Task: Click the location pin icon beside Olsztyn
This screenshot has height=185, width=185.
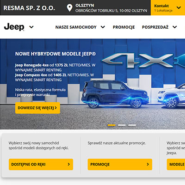Action: (x=69, y=8)
